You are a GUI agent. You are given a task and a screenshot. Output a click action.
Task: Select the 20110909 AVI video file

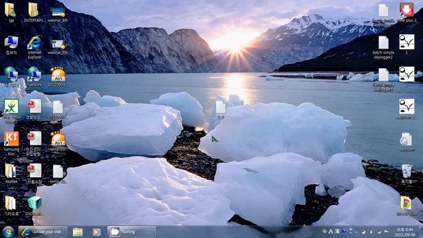tap(58, 74)
